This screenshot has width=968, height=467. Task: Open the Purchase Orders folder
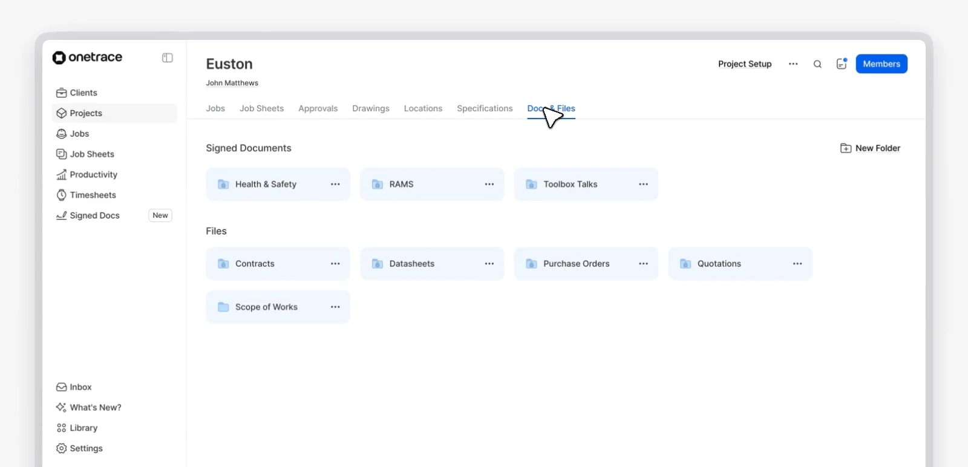tap(586, 264)
